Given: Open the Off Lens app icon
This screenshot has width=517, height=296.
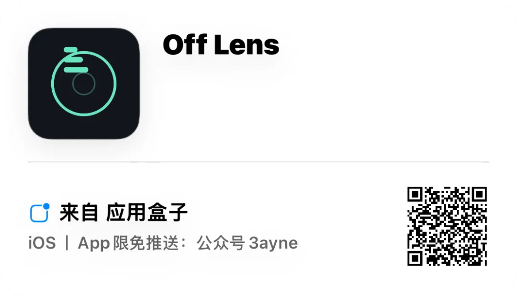Looking at the screenshot, I should tap(84, 84).
